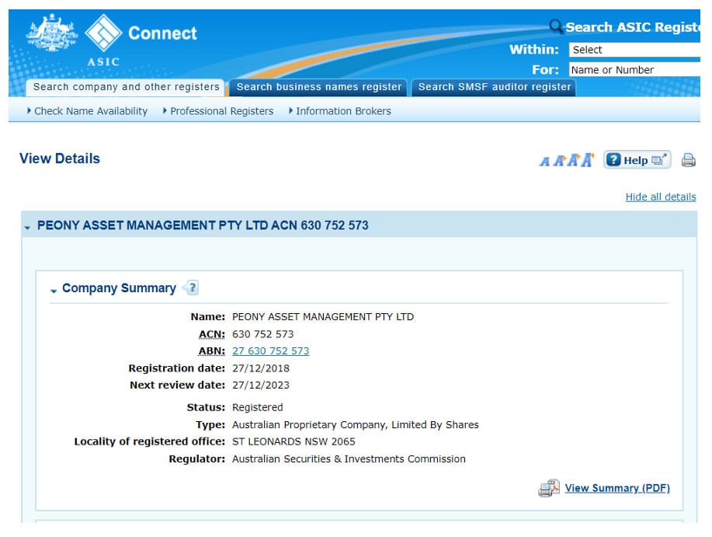Open the Within Select dropdown
Viewport: 712px width, 537px height.
[x=634, y=50]
